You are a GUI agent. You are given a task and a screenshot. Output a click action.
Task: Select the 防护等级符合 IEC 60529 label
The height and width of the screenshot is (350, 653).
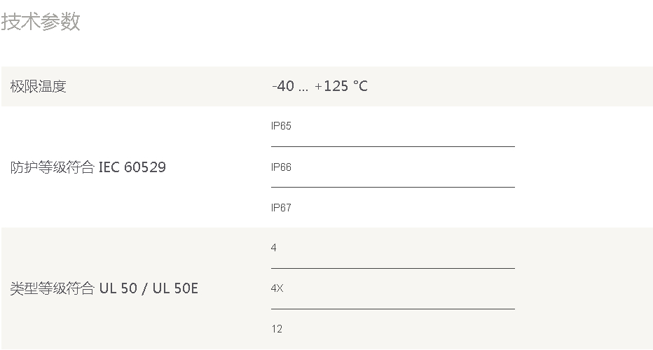[88, 167]
